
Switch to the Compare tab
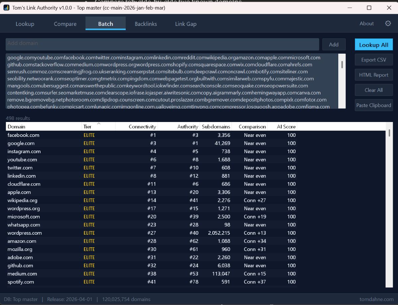tap(65, 24)
